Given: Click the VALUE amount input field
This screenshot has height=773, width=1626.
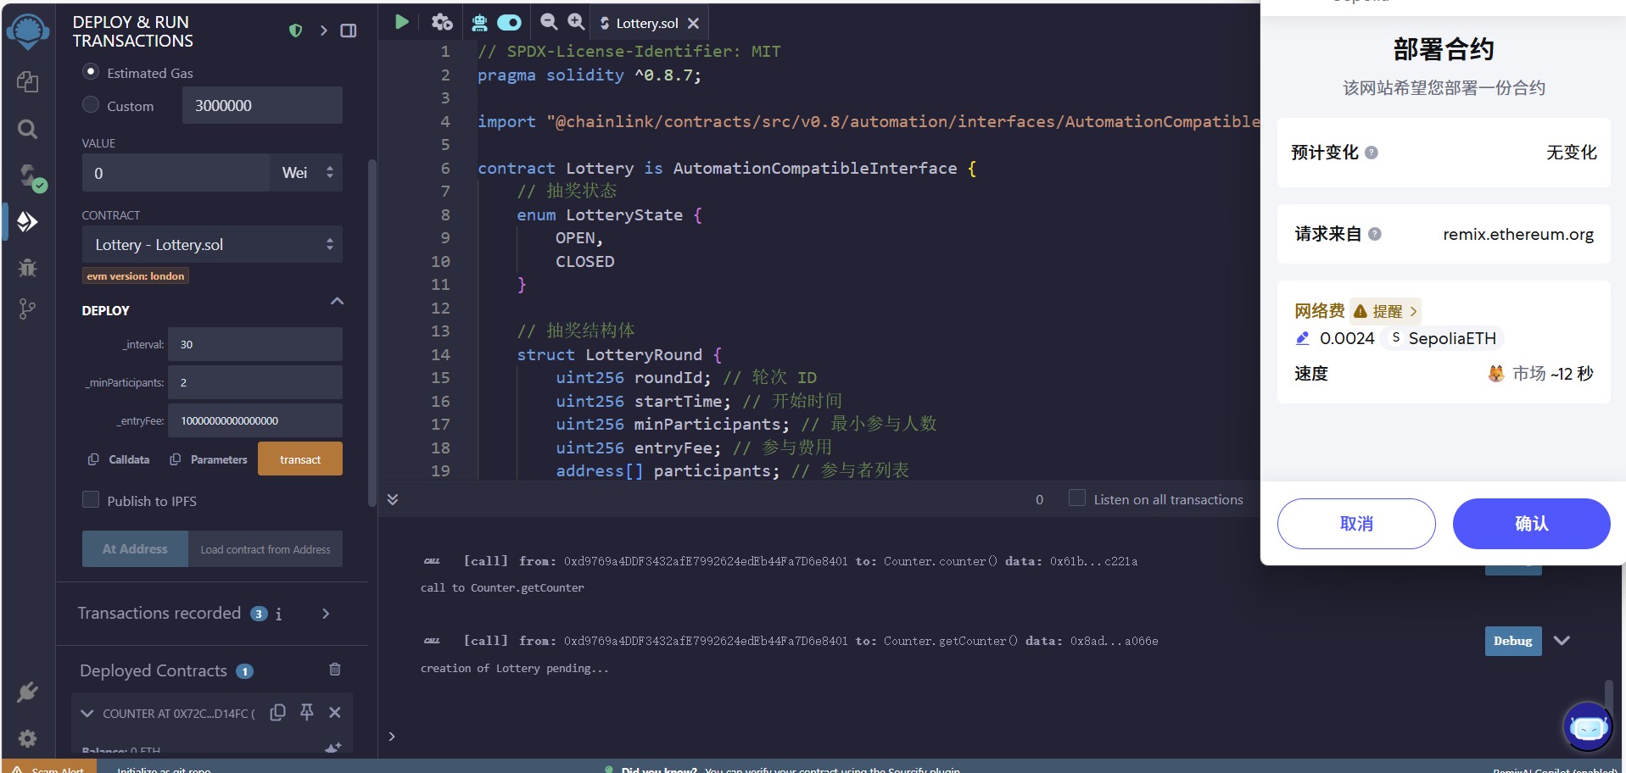Looking at the screenshot, I should [x=176, y=173].
